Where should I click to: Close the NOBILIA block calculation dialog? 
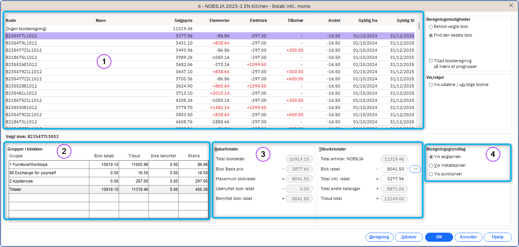coord(511,5)
